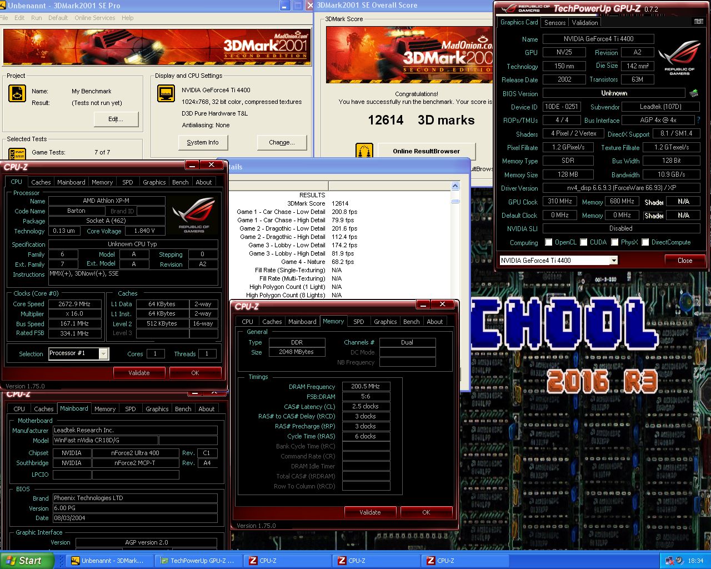This screenshot has height=569, width=711.
Task: Open the Windows Start button
Action: point(27,561)
